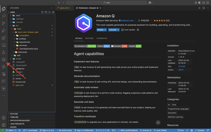The height and width of the screenshot is (132, 211).
Task: Click the Uninstall button
Action: [112, 30]
